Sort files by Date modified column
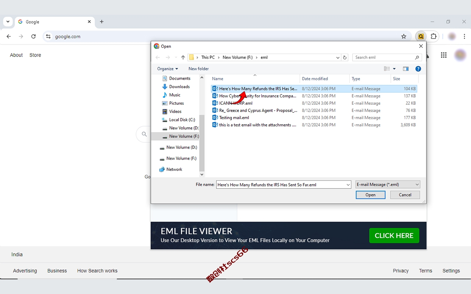Viewport: 471px width, 294px height. coord(325,79)
